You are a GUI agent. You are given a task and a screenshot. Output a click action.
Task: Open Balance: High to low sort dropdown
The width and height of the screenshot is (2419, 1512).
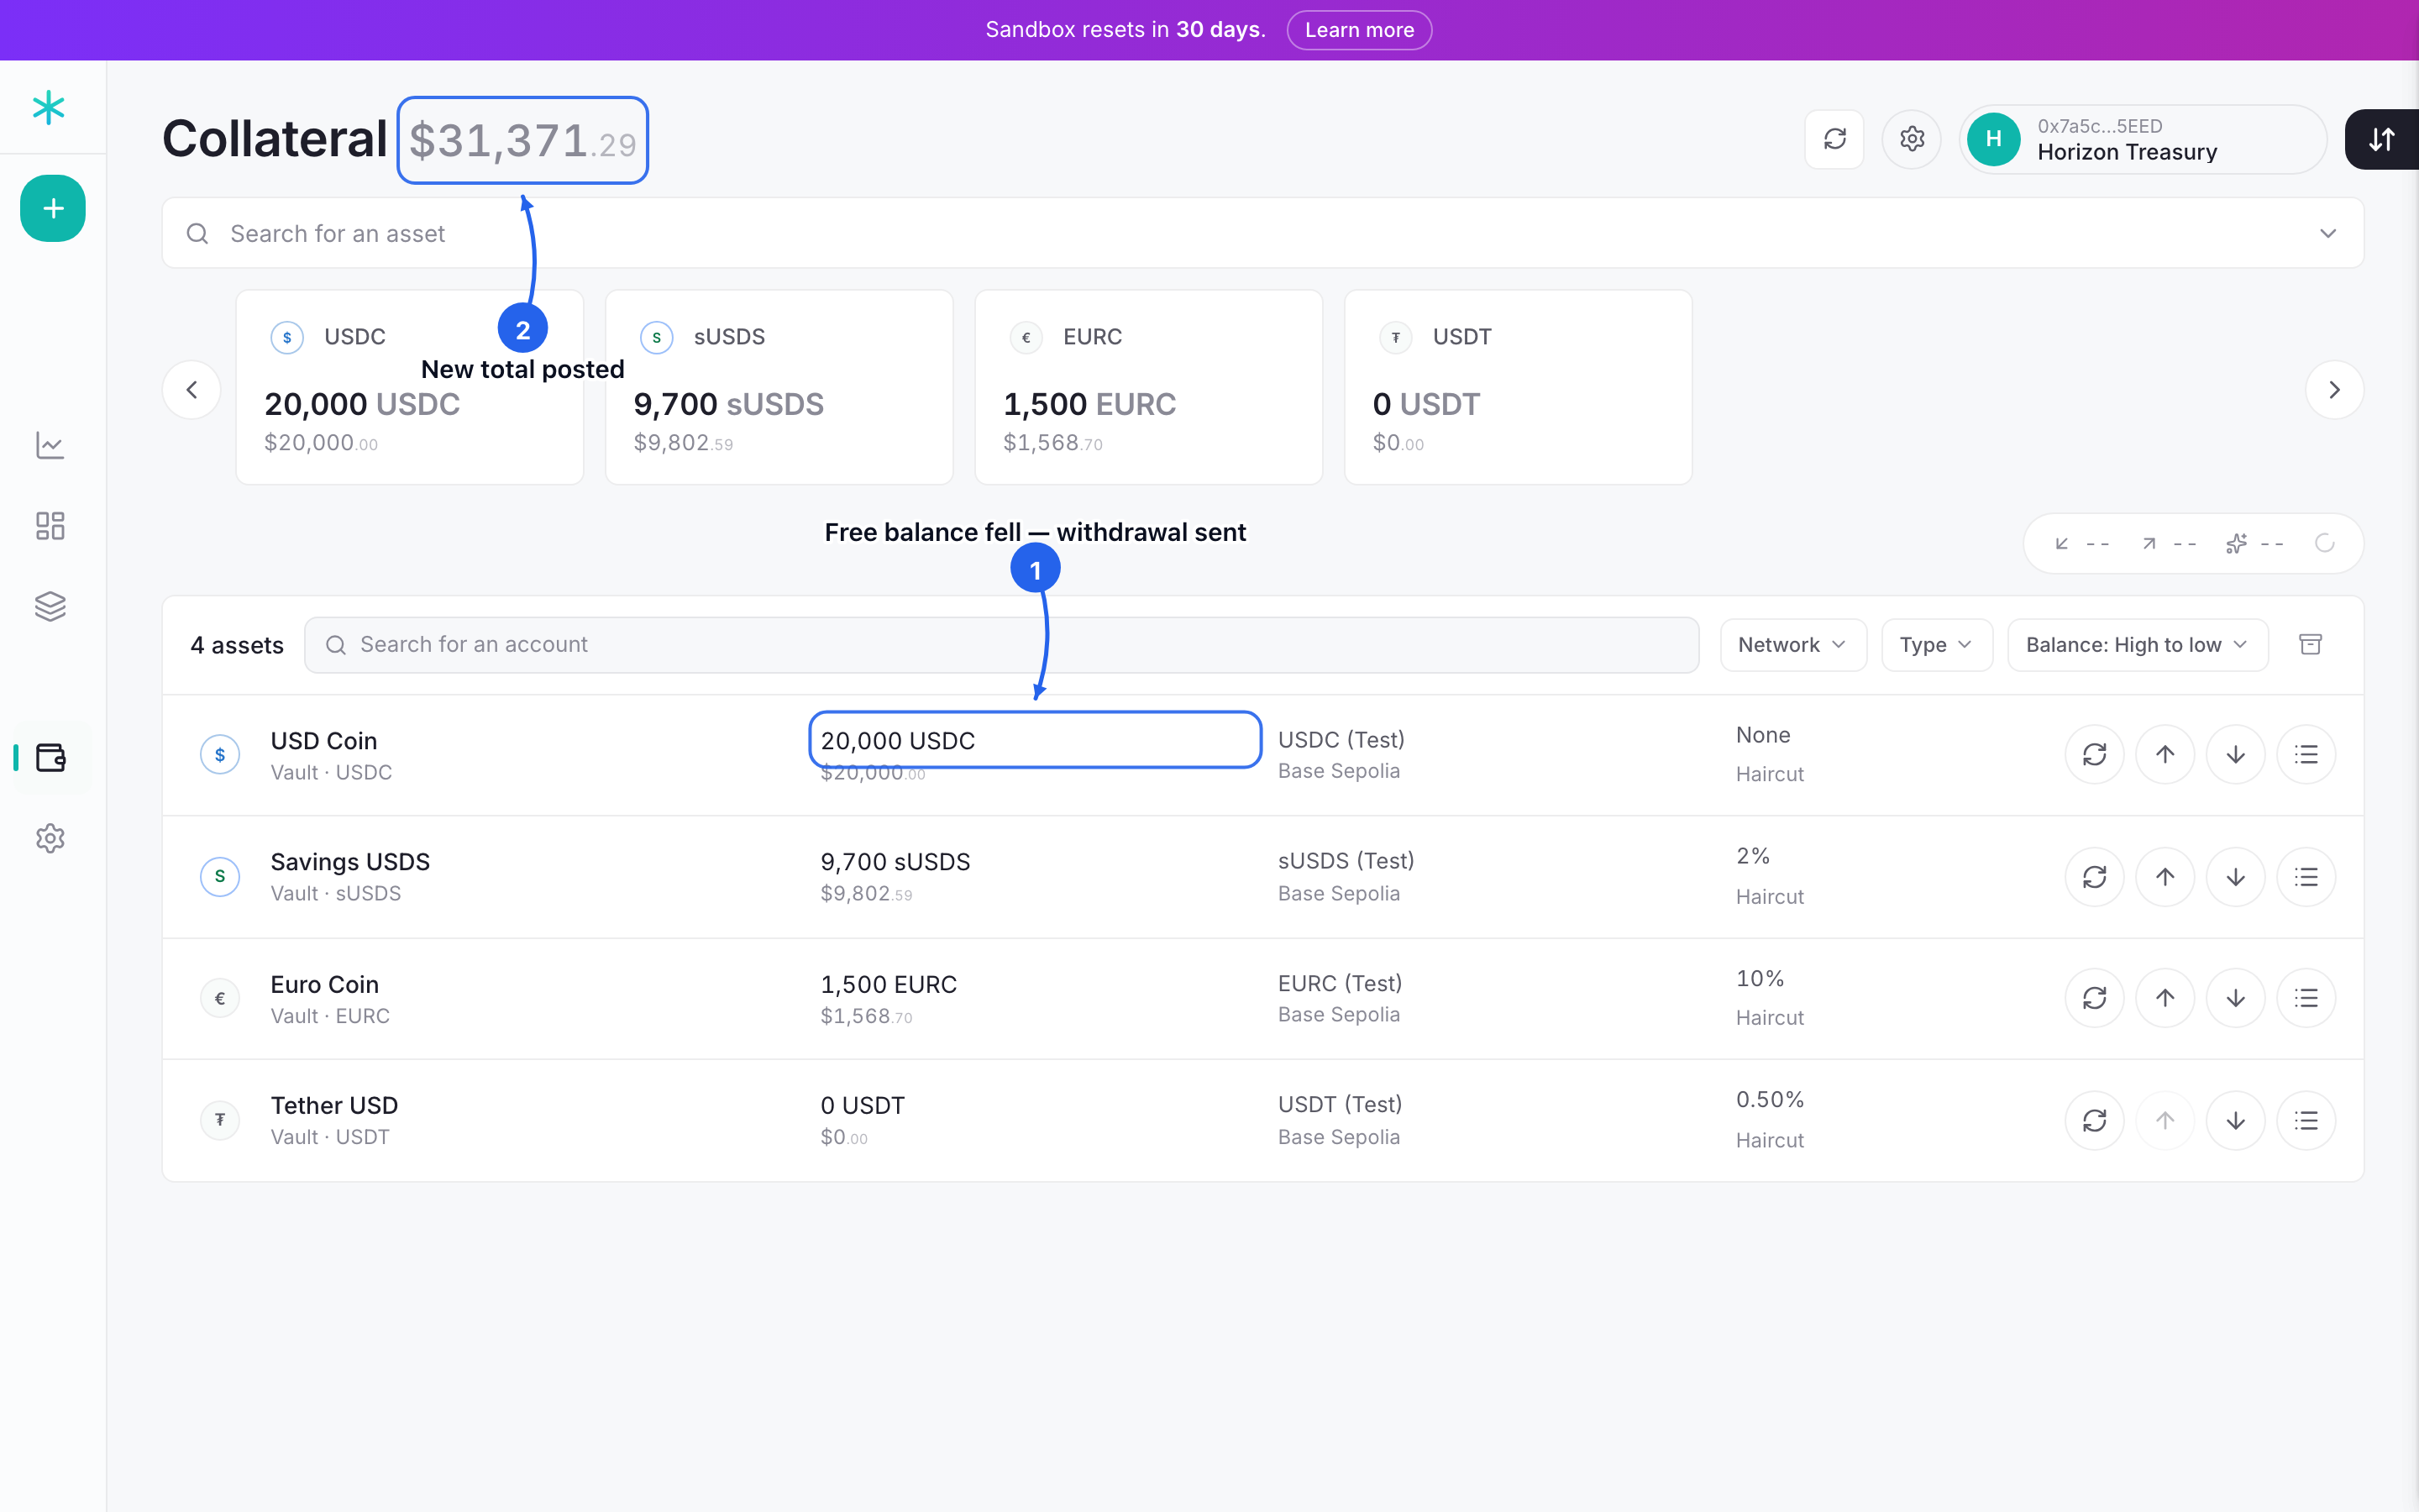pyautogui.click(x=2137, y=645)
